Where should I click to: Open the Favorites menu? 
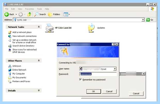point(30,9)
